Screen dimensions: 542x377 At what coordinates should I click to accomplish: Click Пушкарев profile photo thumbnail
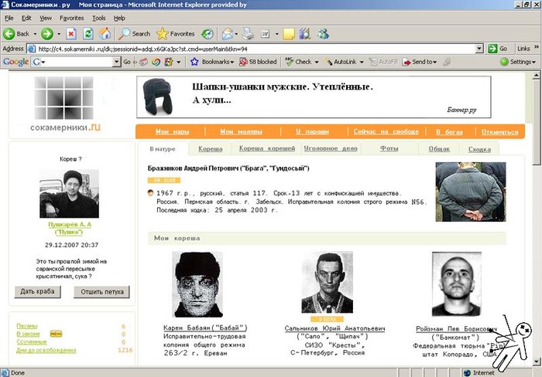pyautogui.click(x=69, y=193)
